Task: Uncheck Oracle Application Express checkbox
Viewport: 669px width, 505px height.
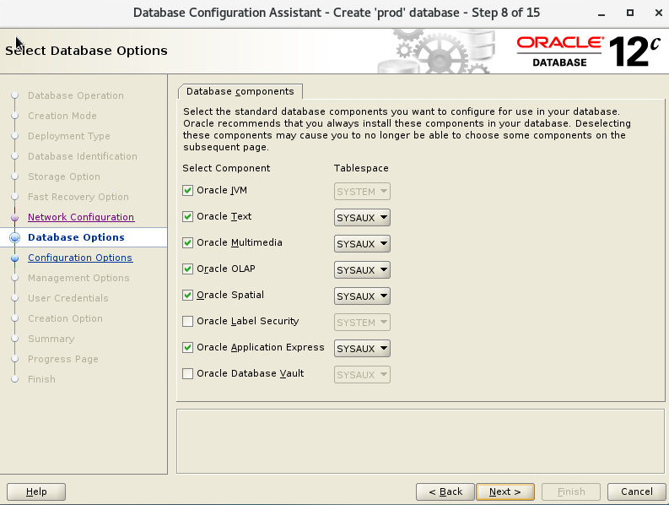Action: 188,347
